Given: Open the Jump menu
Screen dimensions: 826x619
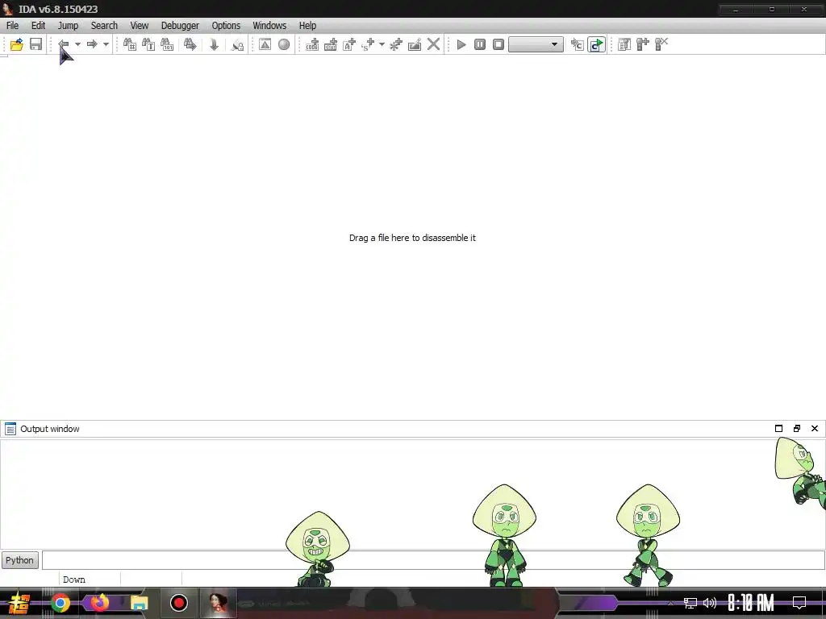Looking at the screenshot, I should point(68,26).
